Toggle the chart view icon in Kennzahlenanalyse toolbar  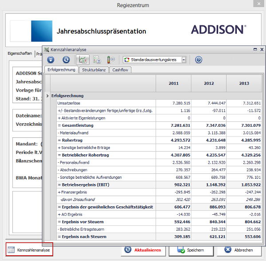point(82,60)
